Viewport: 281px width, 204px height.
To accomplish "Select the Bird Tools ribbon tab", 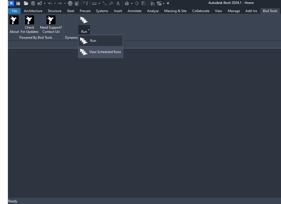I will [270, 11].
